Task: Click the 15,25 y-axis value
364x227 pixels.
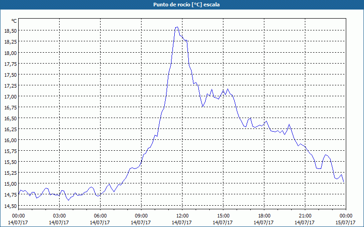Action: (10, 173)
